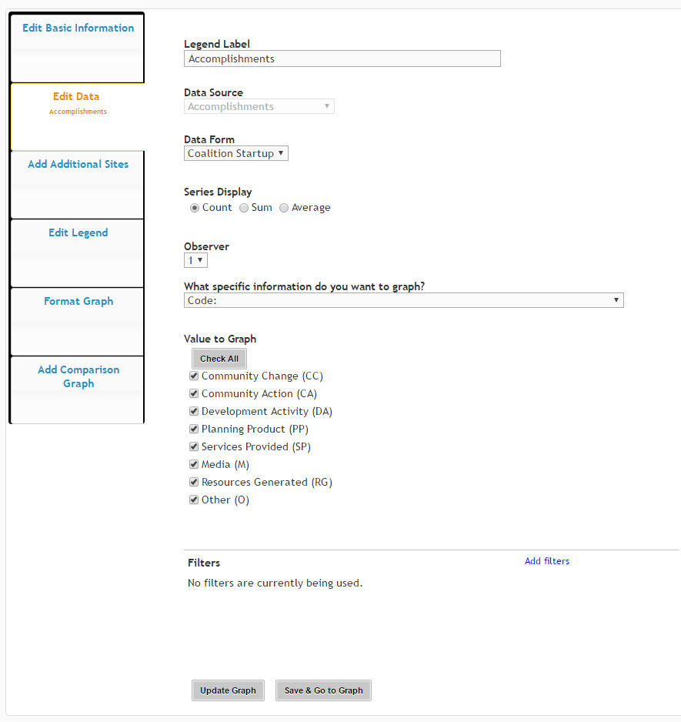Click the Legend Label text field
The width and height of the screenshot is (681, 722).
[342, 59]
